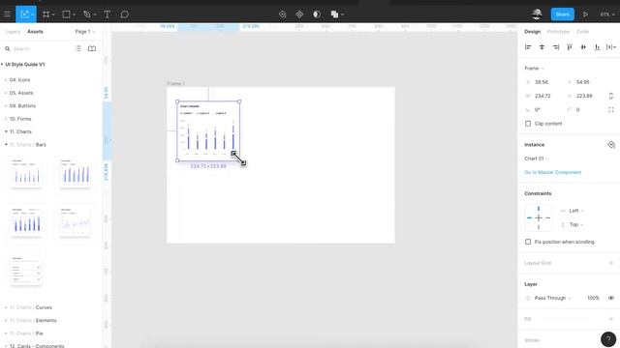Click the layer opacity 100% field

tap(593, 298)
